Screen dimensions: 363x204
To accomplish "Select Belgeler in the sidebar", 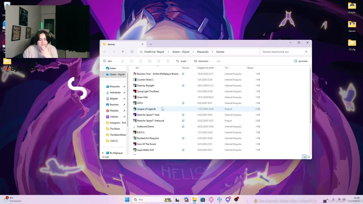I will pyautogui.click(x=114, y=99).
